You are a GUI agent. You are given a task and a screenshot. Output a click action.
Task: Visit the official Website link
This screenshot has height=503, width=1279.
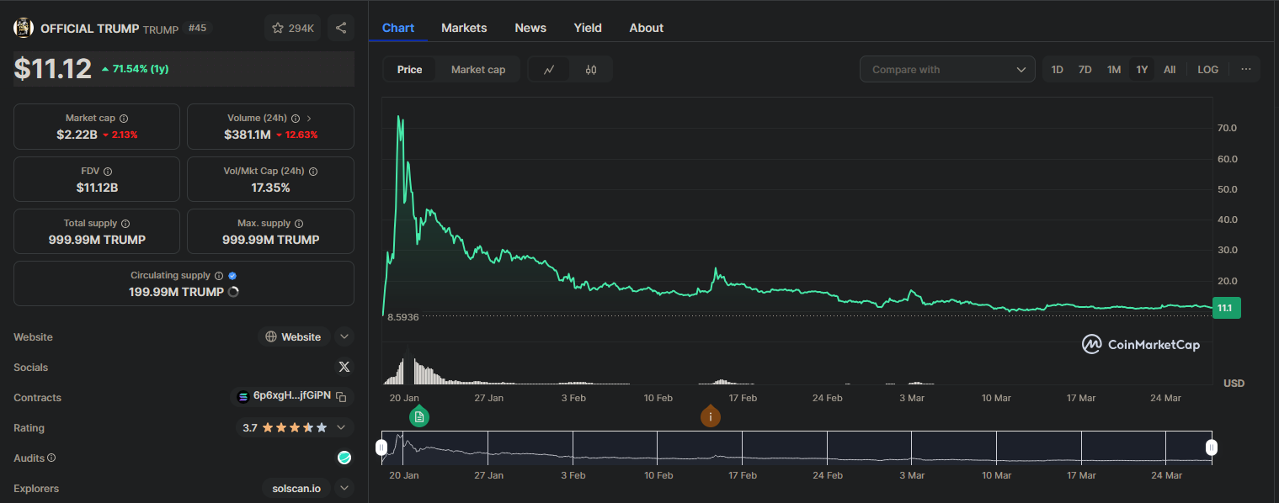pyautogui.click(x=293, y=336)
